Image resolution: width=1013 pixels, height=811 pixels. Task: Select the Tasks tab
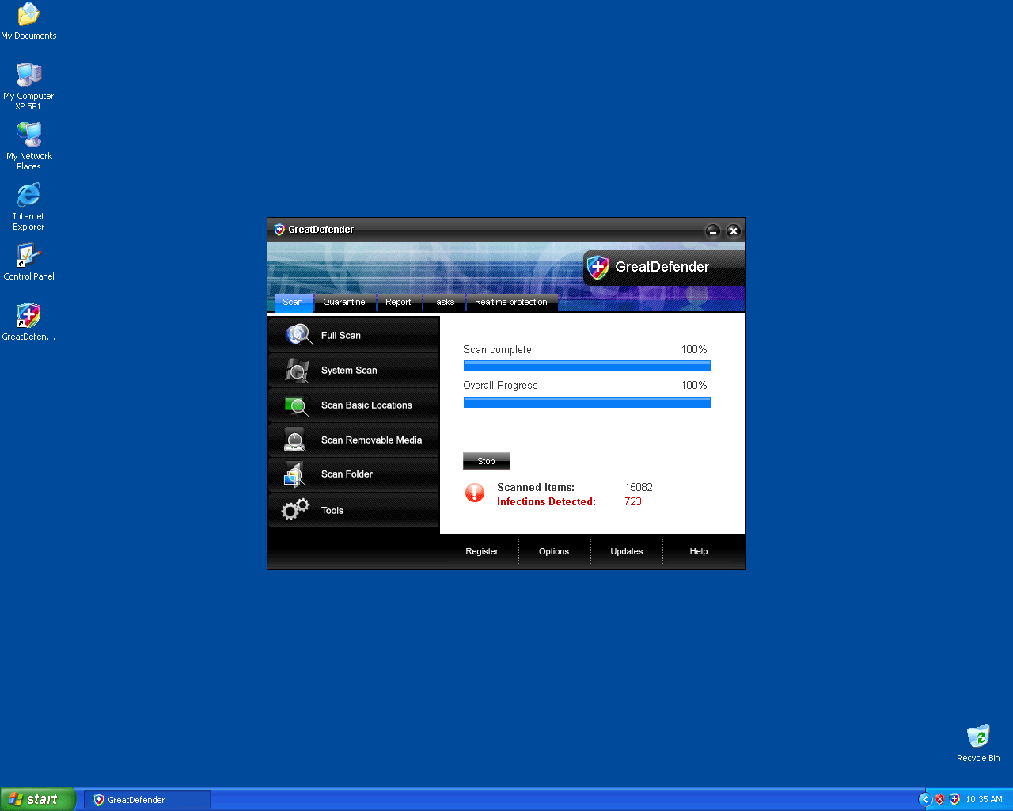pyautogui.click(x=443, y=302)
